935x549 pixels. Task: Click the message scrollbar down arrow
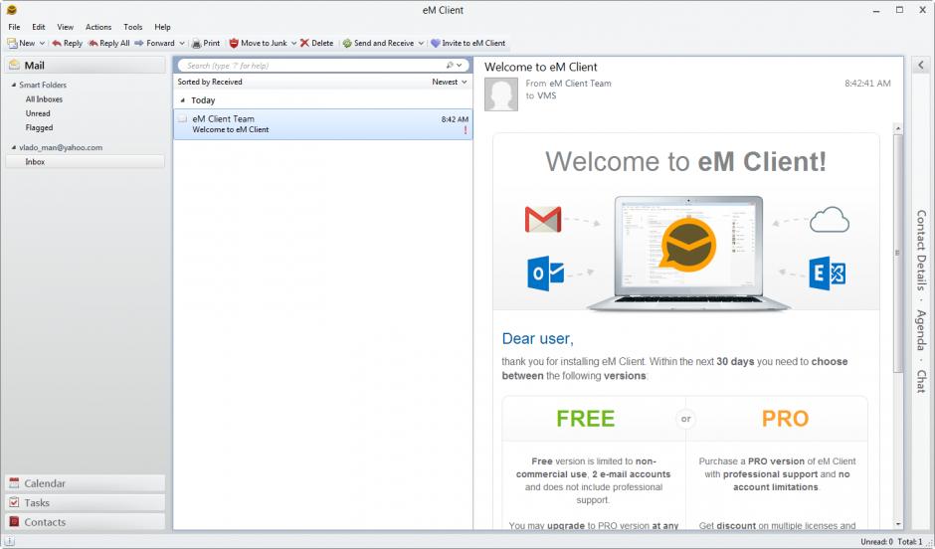(898, 524)
